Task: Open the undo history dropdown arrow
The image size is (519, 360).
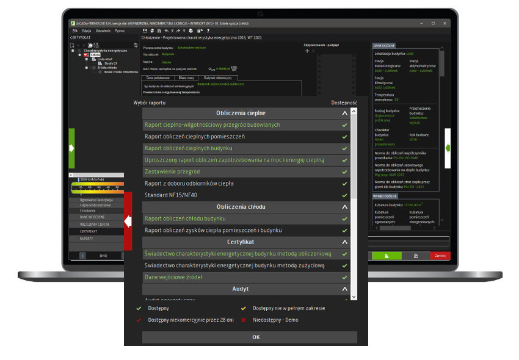Action: (172, 31)
